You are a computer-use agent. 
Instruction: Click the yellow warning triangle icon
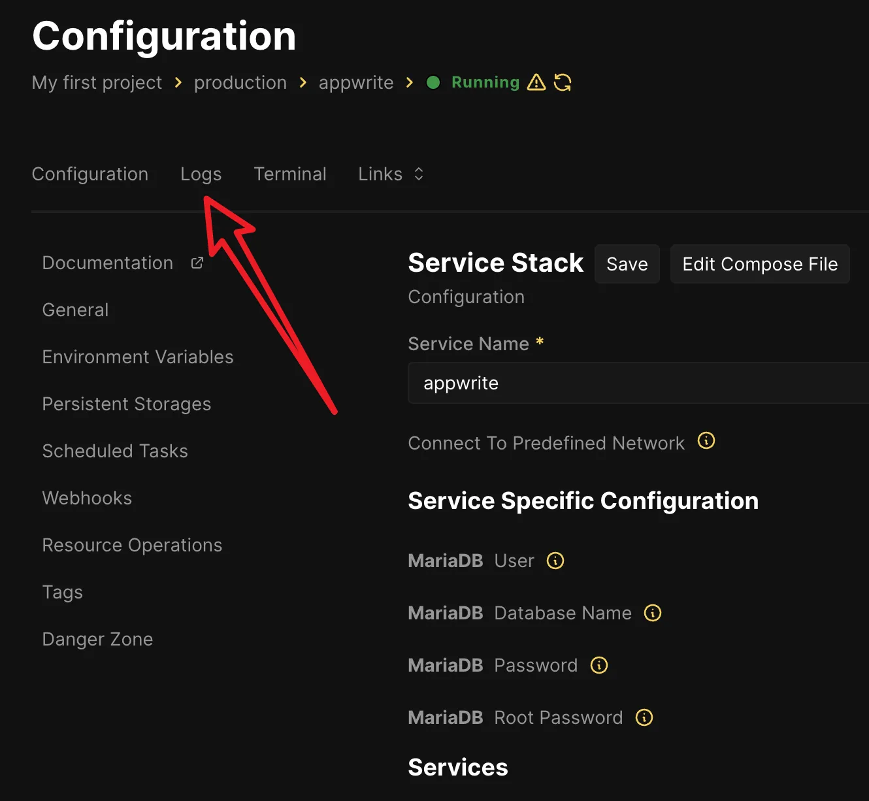click(x=536, y=82)
